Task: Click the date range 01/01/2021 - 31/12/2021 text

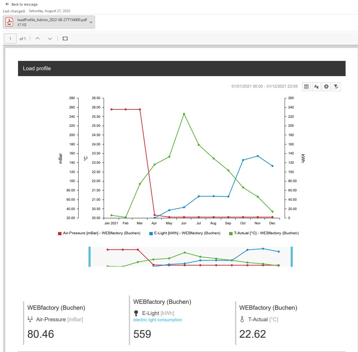Action: (265, 86)
